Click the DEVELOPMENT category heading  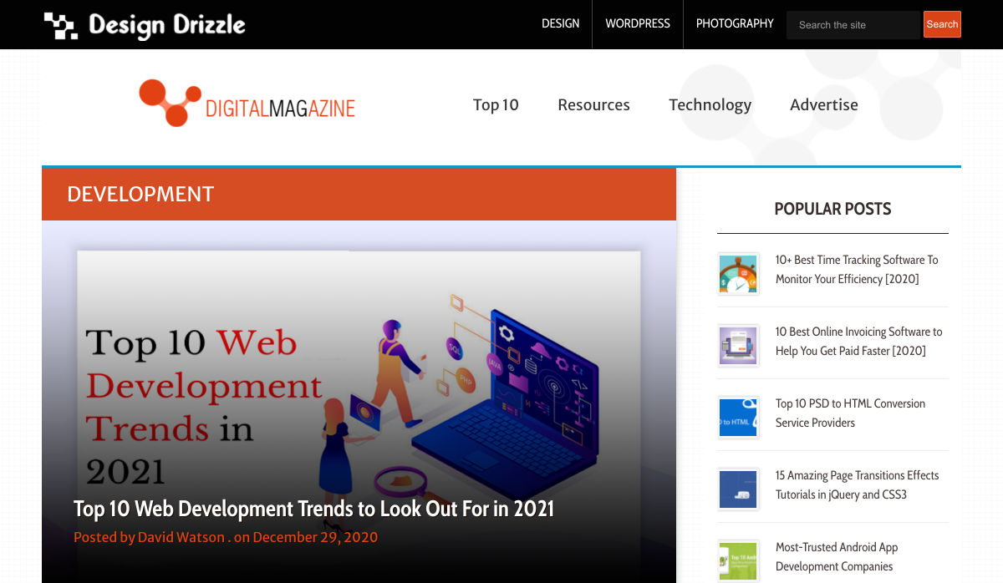(x=140, y=194)
